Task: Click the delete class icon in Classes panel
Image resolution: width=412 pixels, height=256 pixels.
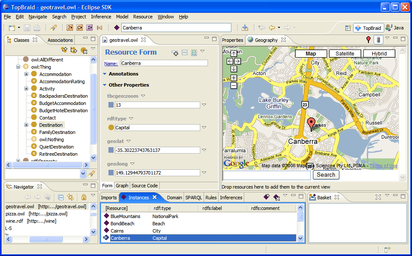Action: 84,51
